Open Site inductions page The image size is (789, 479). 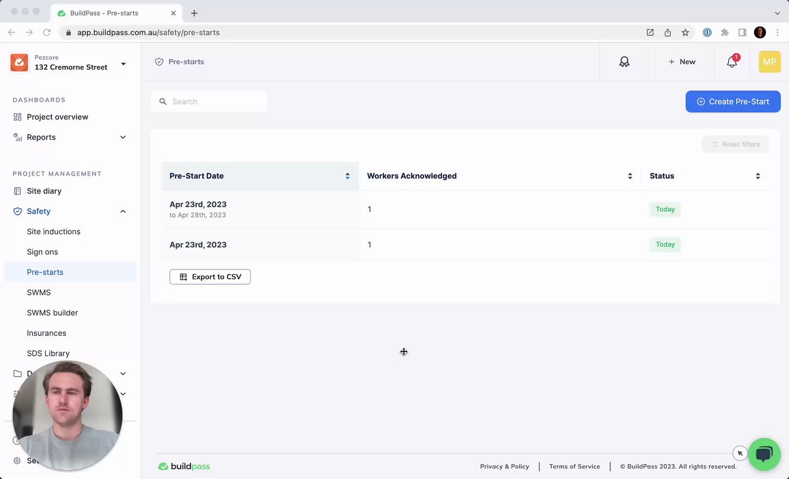54,232
